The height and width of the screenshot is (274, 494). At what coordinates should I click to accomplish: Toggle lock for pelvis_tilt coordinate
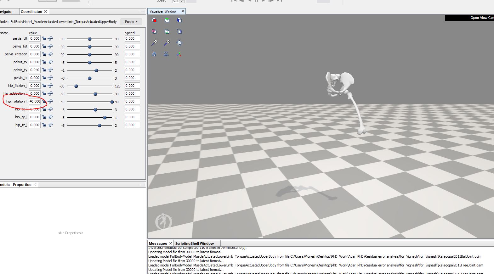(x=44, y=38)
